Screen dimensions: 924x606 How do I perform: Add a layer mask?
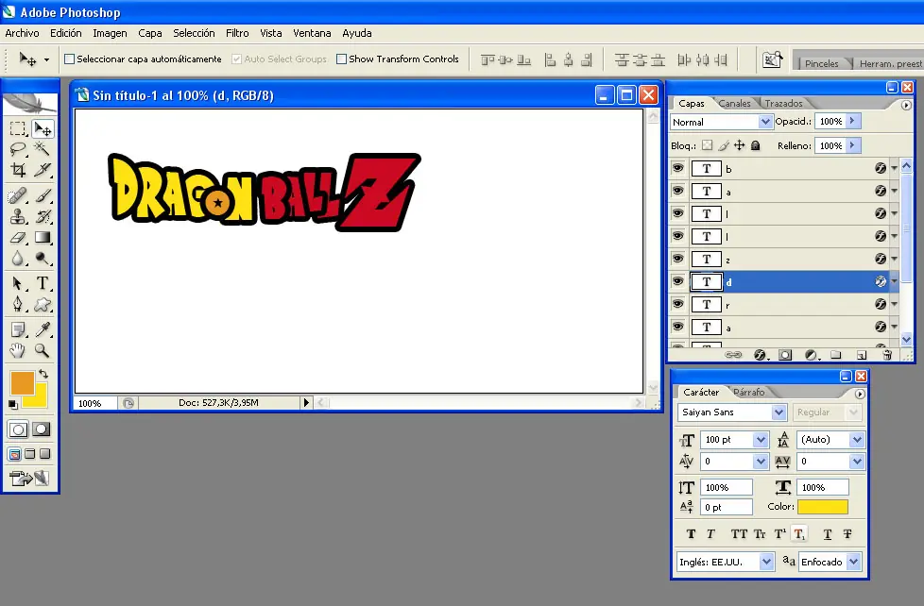tap(785, 355)
